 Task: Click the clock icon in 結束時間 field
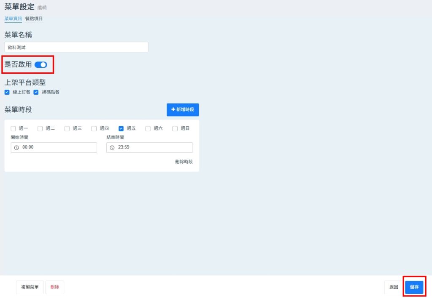(112, 148)
